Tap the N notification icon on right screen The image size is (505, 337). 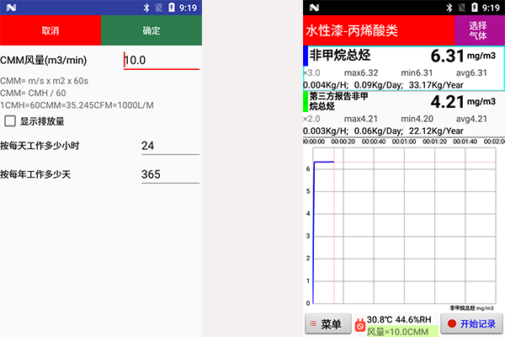(313, 7)
